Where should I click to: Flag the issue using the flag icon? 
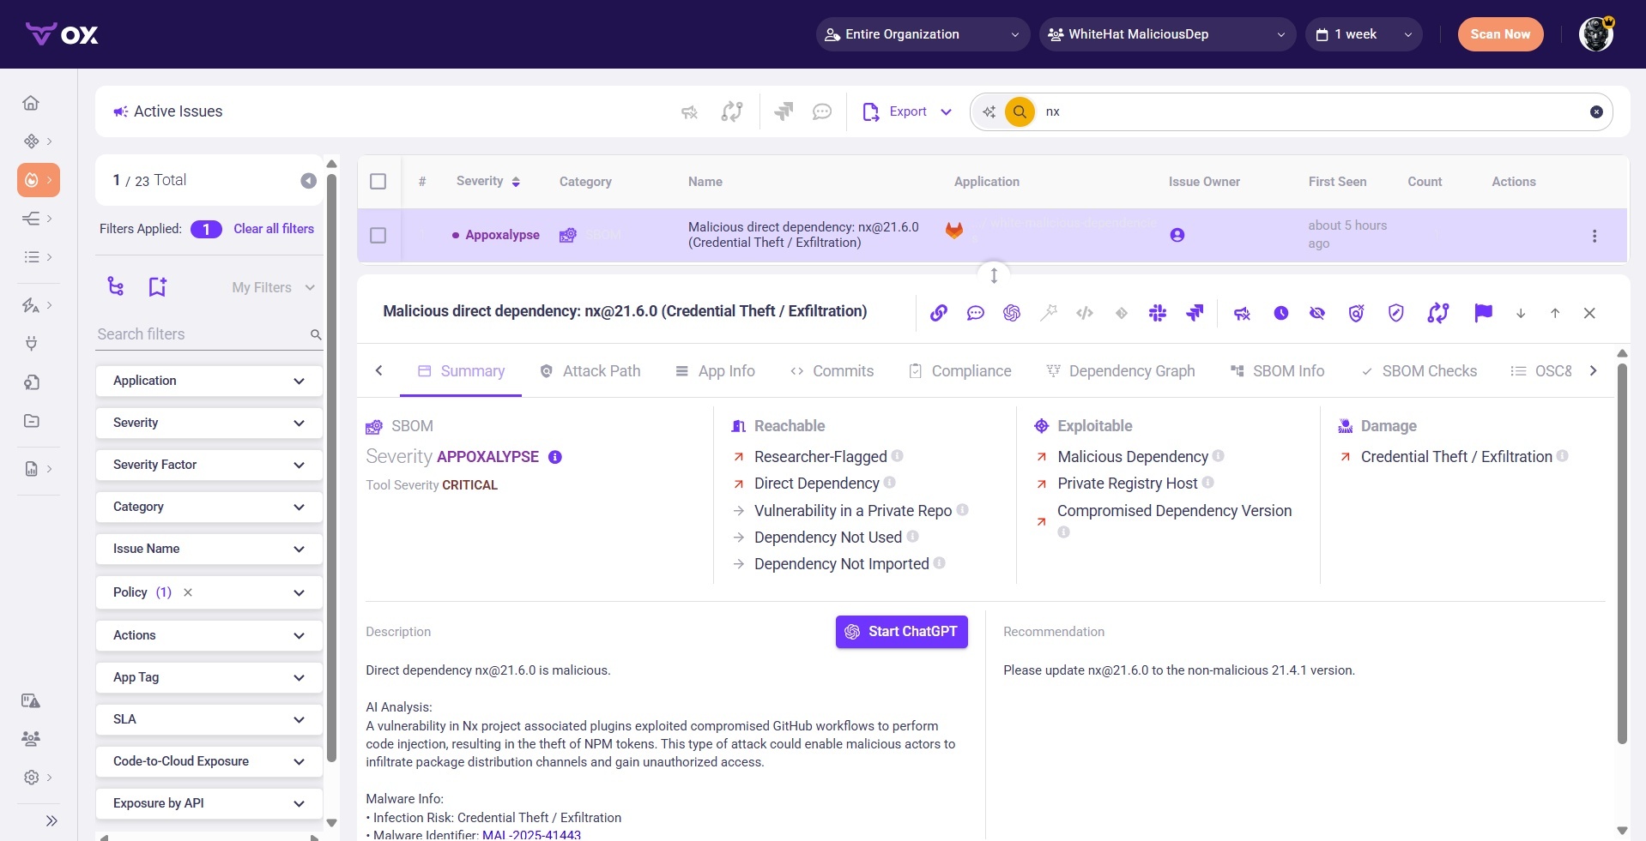[x=1483, y=313]
